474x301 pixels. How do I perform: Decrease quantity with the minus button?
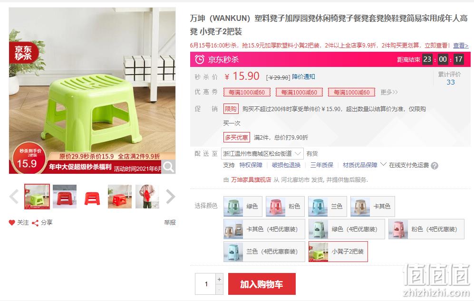tap(219, 290)
